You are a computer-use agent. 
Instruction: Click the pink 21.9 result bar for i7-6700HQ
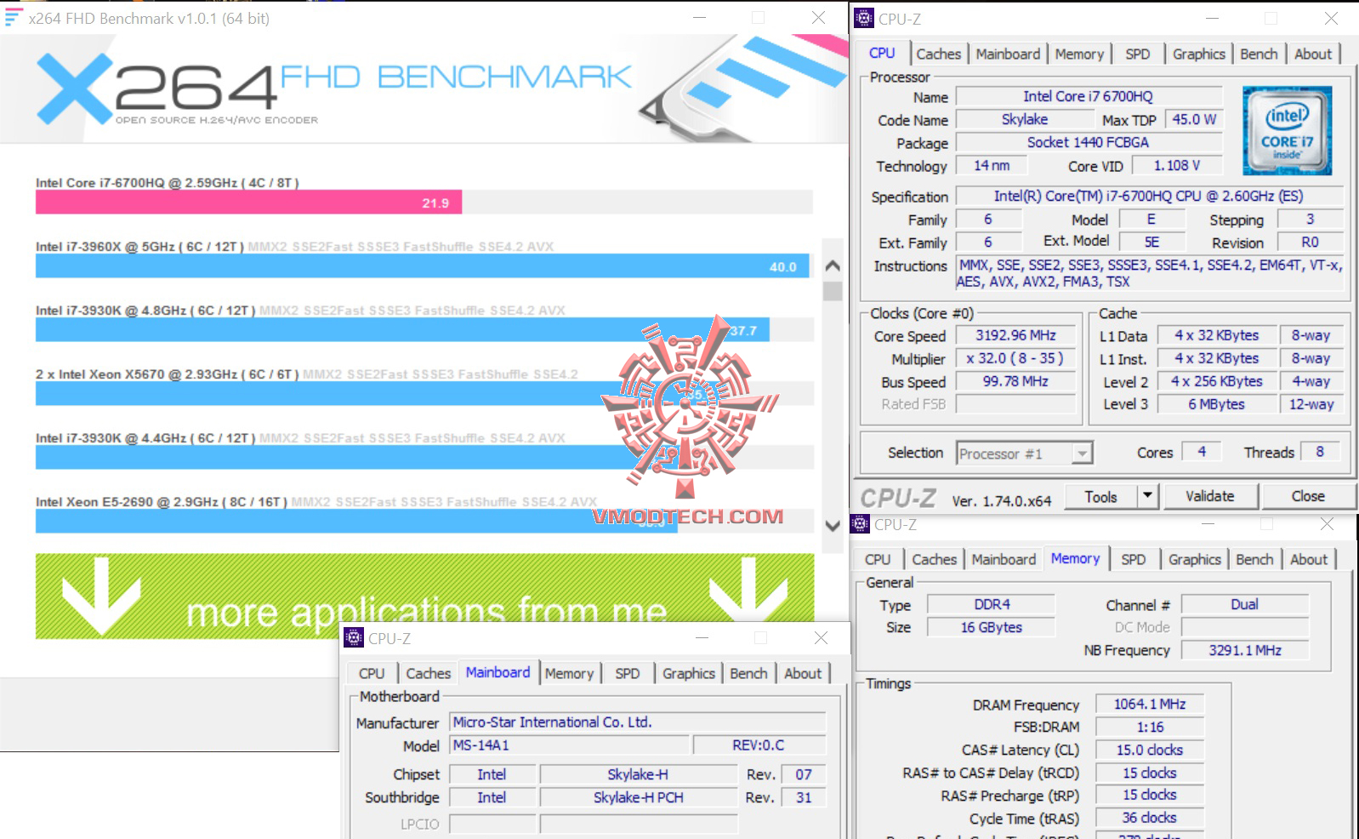click(x=248, y=203)
